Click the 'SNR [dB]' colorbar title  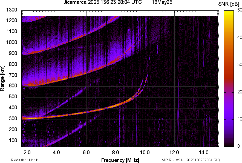[229, 4]
